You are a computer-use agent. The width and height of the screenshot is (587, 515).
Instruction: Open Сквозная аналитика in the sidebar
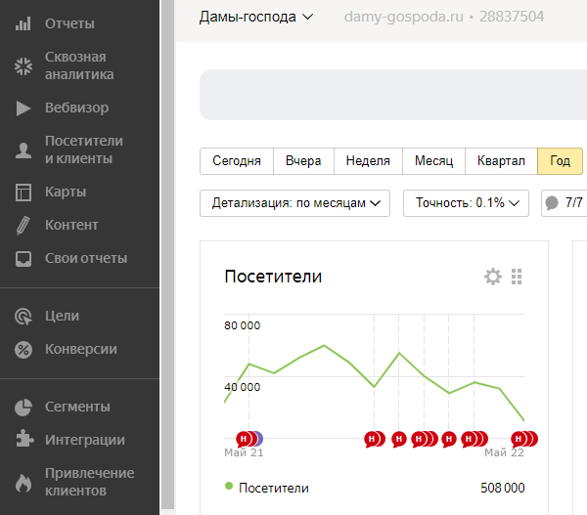(80, 65)
